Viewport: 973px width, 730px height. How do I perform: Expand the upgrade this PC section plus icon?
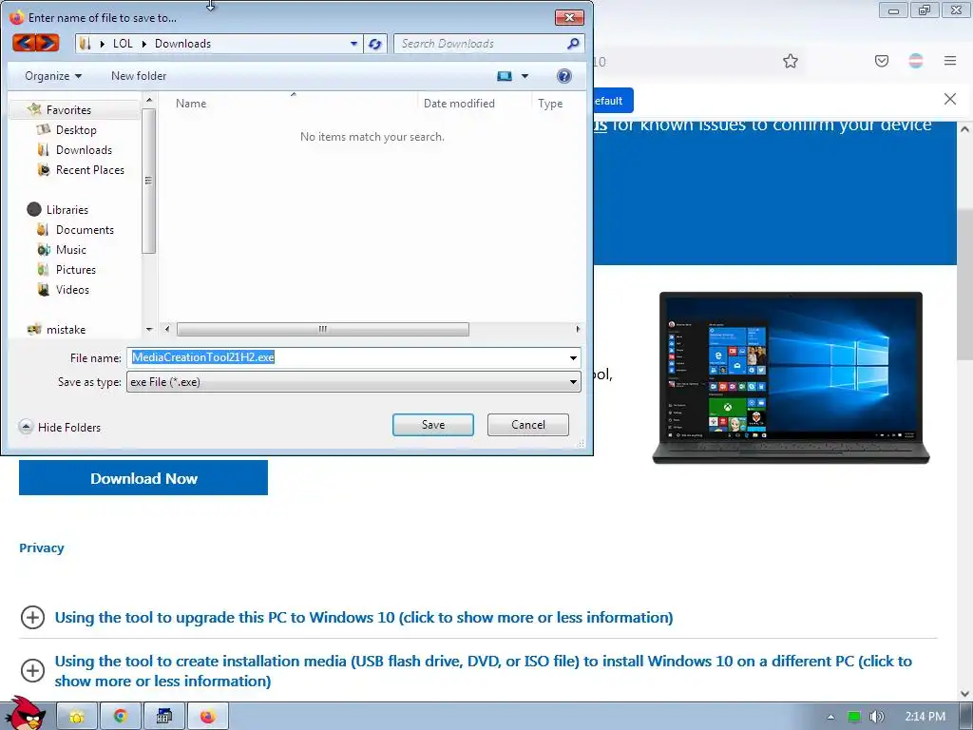tap(32, 617)
